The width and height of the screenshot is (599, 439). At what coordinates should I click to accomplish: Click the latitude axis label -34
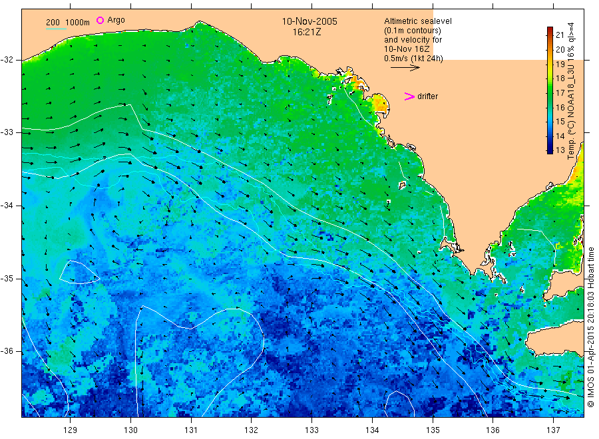[7, 206]
